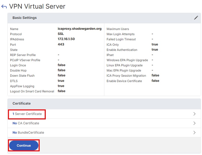Click the Login Once false value
The height and width of the screenshot is (155, 202).
[61, 65]
